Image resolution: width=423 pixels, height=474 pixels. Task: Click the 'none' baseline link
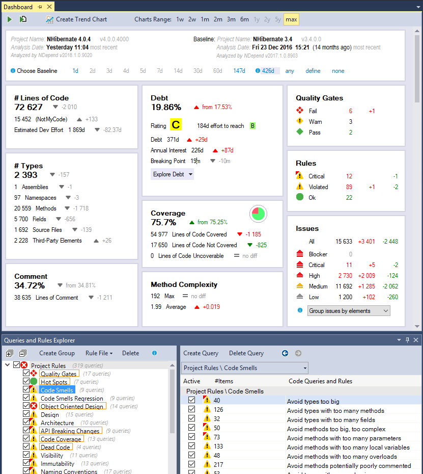point(338,71)
